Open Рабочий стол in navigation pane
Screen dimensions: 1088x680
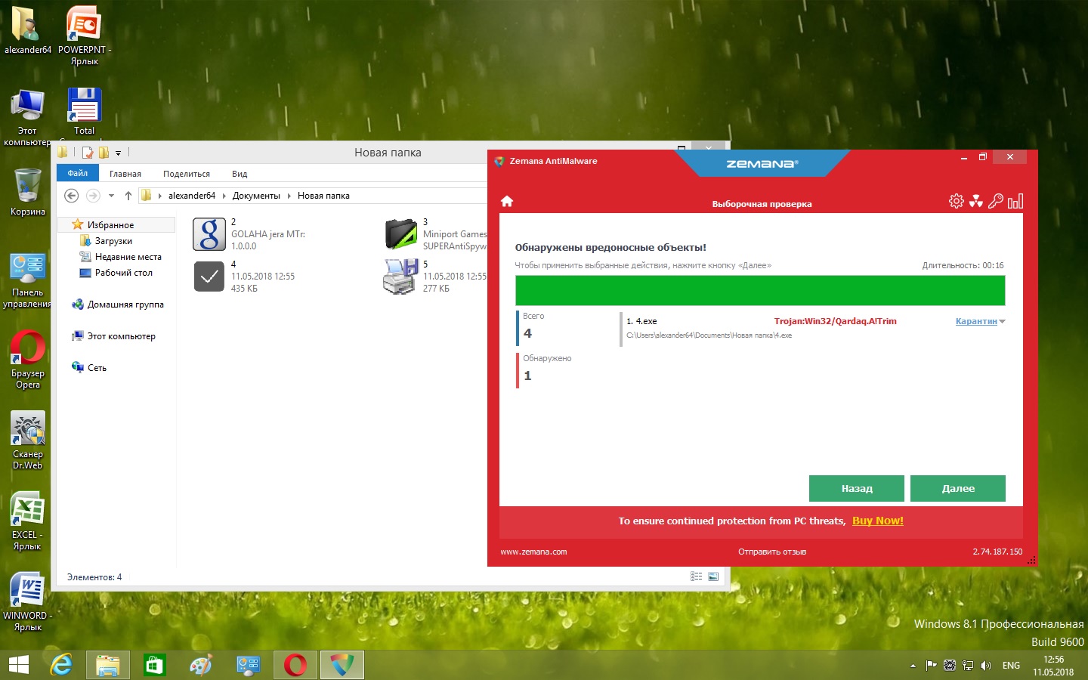(x=123, y=273)
